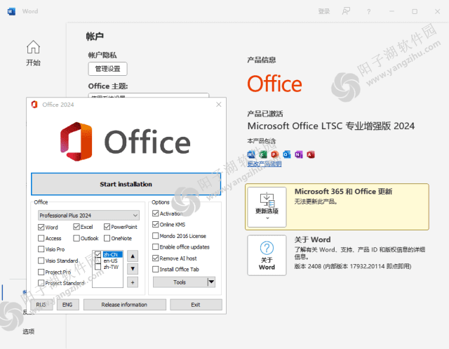The image size is (449, 349).
Task: Click the OneNote product icon under 本产品包含
Action: pos(299,154)
